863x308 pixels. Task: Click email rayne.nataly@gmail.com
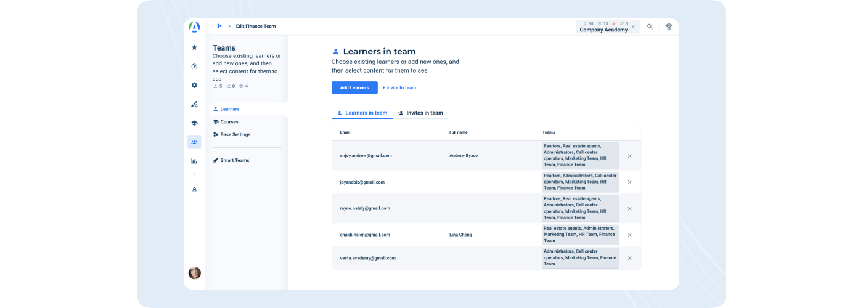(x=365, y=208)
